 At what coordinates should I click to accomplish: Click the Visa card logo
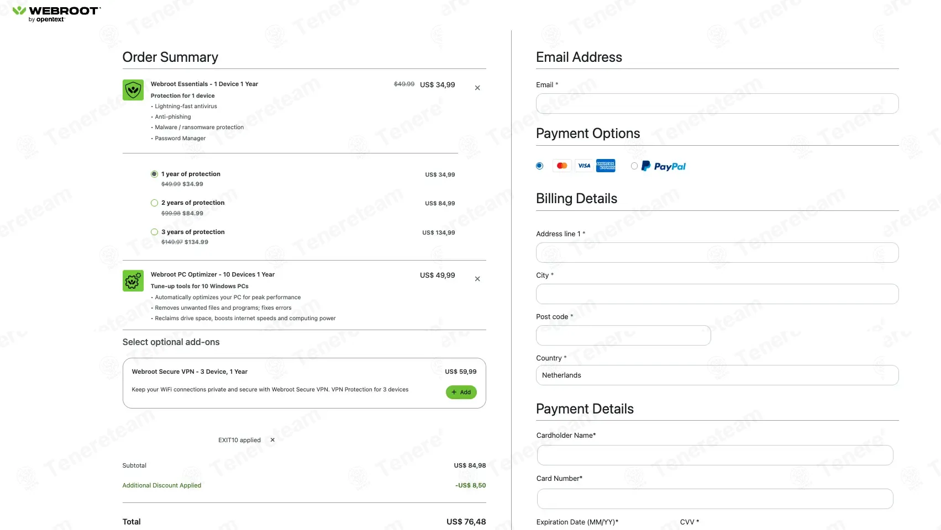click(584, 166)
